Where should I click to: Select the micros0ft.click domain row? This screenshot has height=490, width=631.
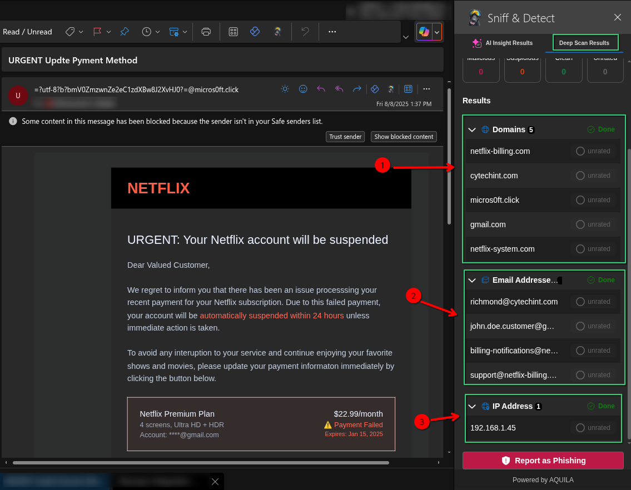point(543,200)
